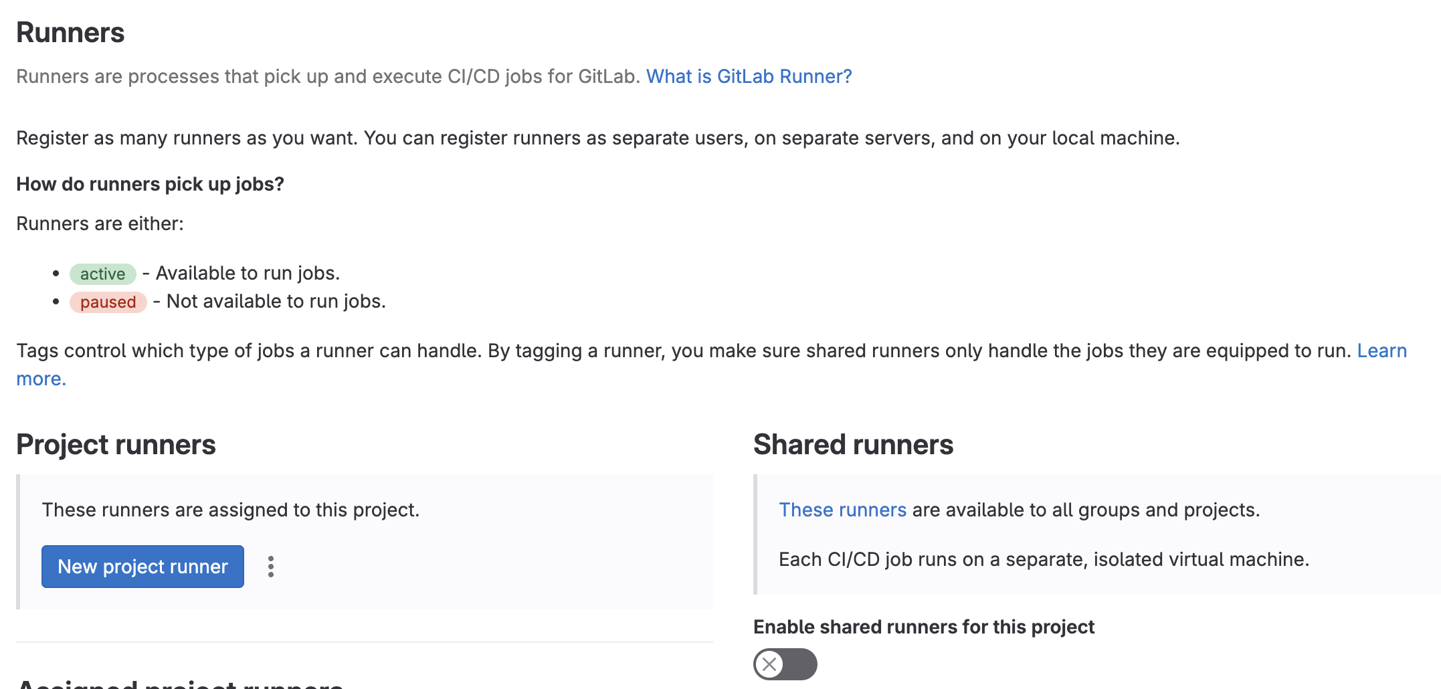Click the red 'paused' status badge
This screenshot has width=1441, height=689.
tap(108, 302)
